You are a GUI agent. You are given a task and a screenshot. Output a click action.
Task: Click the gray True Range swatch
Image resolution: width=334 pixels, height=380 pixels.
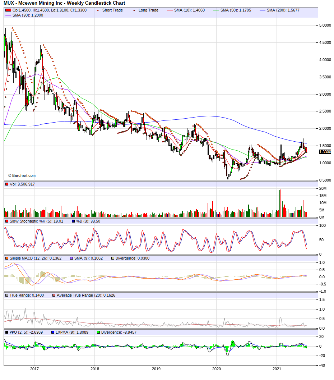[7, 296]
